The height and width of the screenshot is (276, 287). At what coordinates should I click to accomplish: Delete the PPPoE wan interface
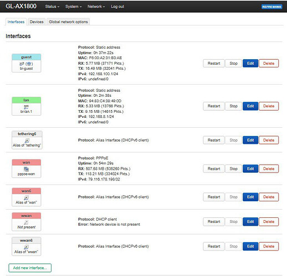tap(269, 169)
